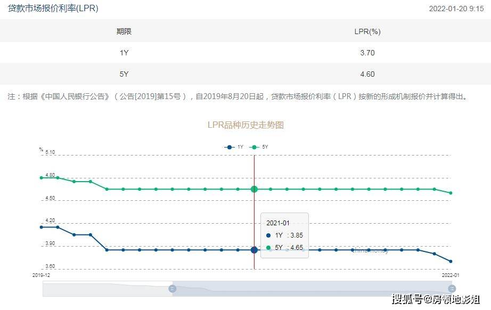Click the first 1Y data point at 2019-12
The height and width of the screenshot is (310, 491).
coord(41,227)
